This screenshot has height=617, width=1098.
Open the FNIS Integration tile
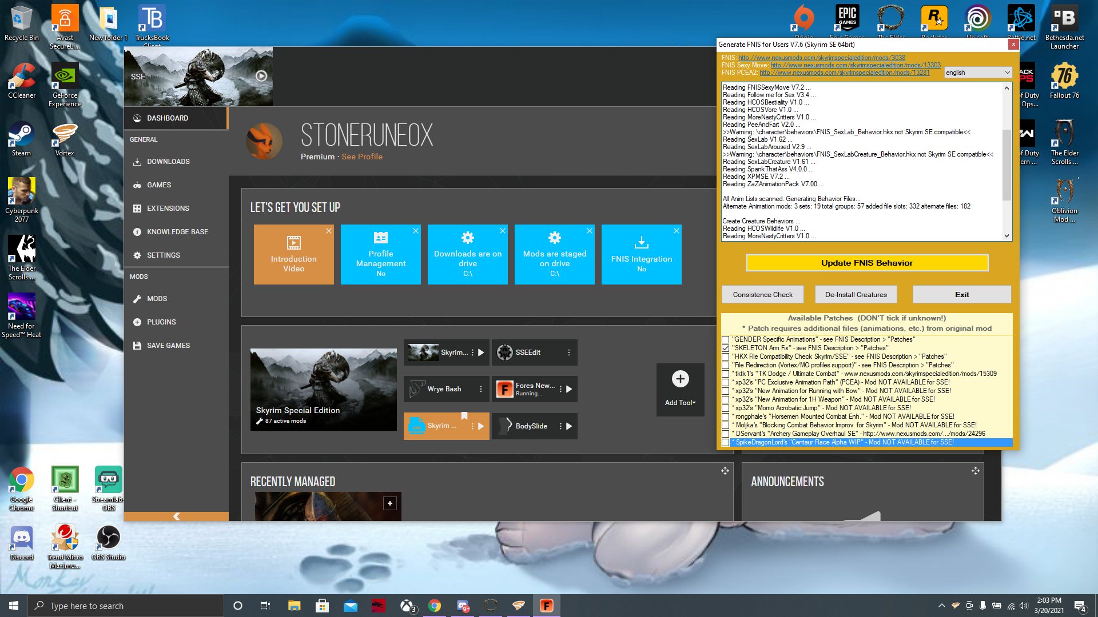[641, 254]
